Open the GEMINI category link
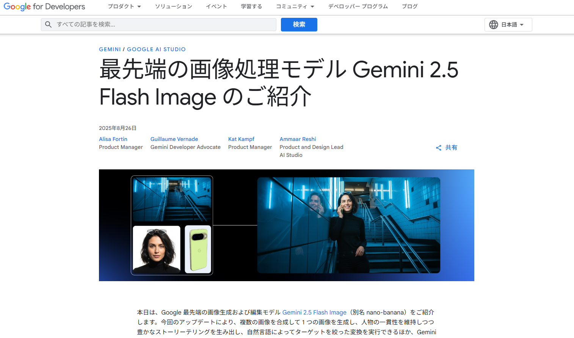 pyautogui.click(x=110, y=49)
